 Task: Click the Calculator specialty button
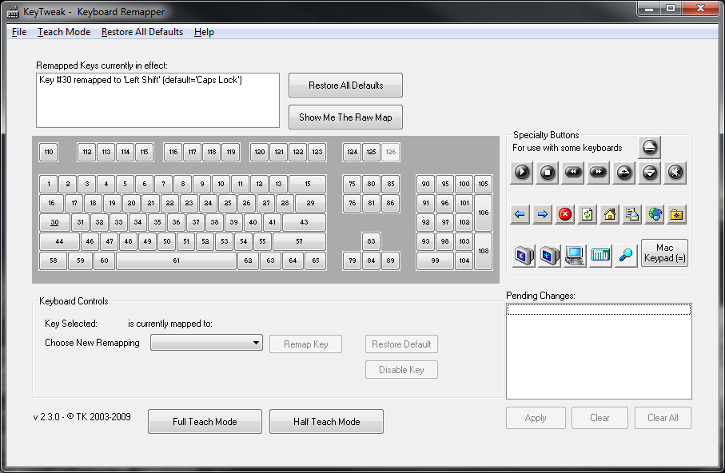[x=600, y=256]
